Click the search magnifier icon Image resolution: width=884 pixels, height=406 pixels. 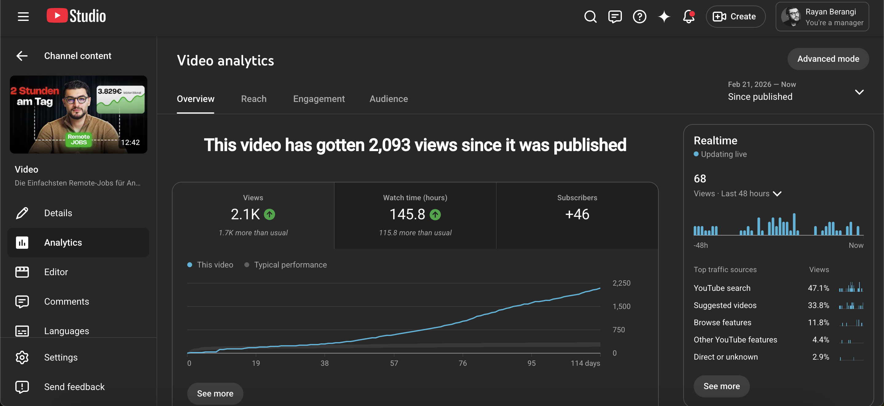coord(590,17)
